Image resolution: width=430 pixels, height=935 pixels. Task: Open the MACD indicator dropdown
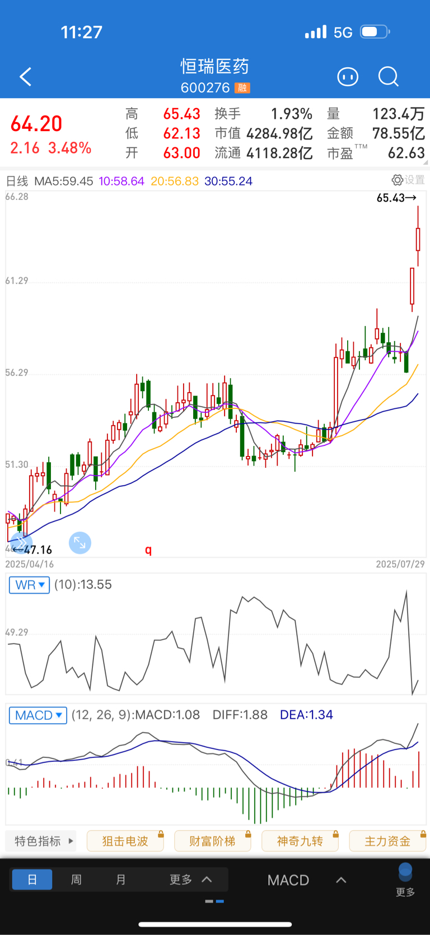38,715
